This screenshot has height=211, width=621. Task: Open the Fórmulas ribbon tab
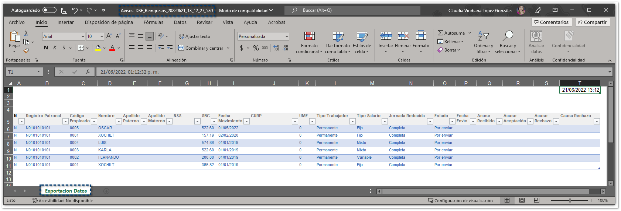[153, 22]
